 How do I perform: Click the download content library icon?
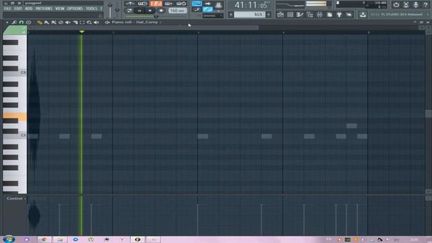point(363,15)
